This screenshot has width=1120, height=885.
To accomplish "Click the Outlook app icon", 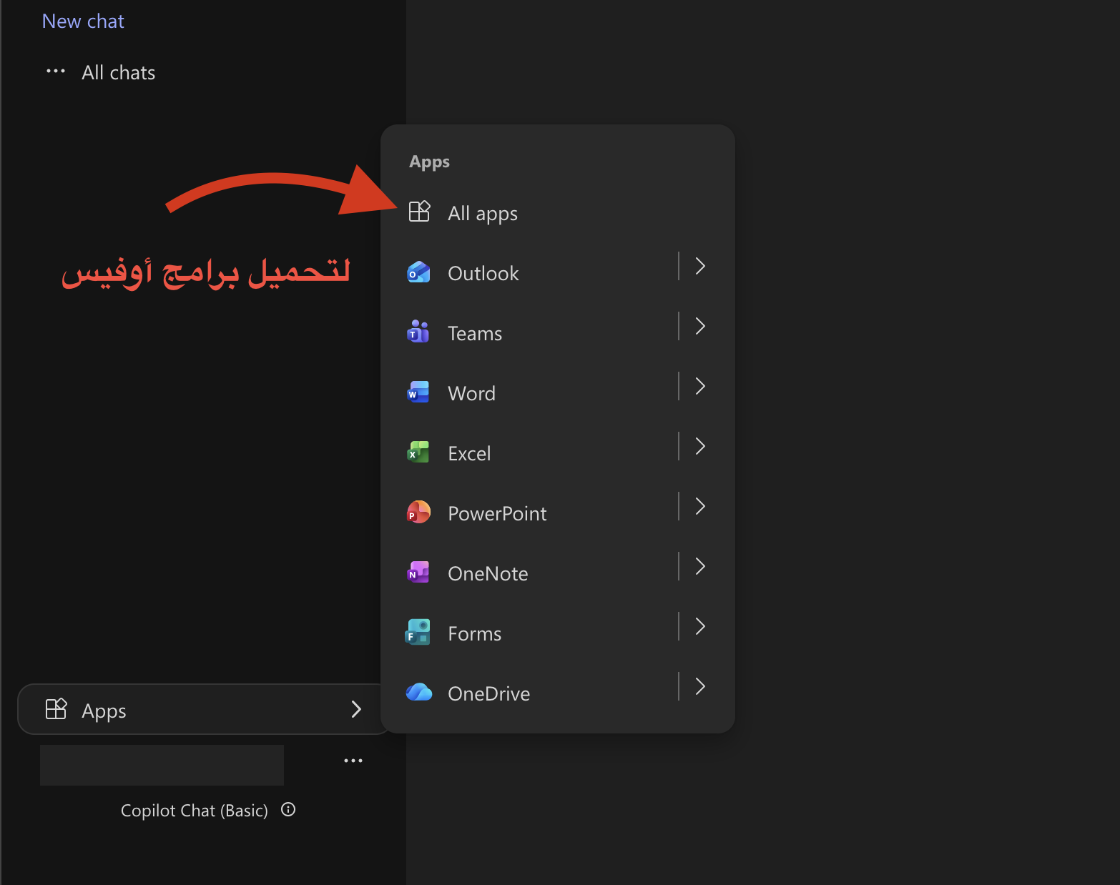I will [x=418, y=272].
